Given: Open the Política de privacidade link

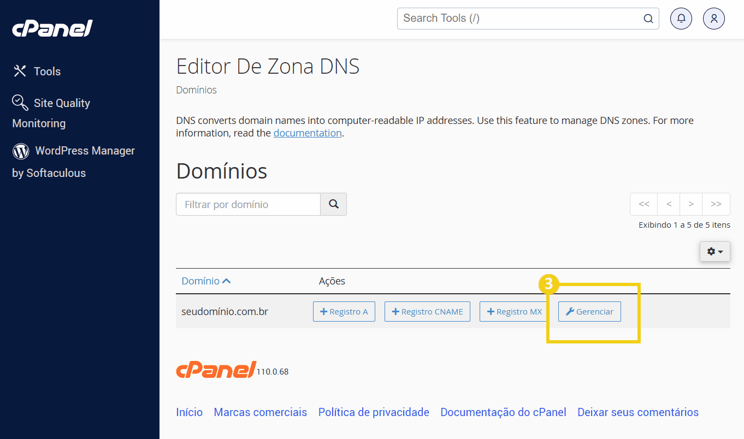Looking at the screenshot, I should pos(374,412).
